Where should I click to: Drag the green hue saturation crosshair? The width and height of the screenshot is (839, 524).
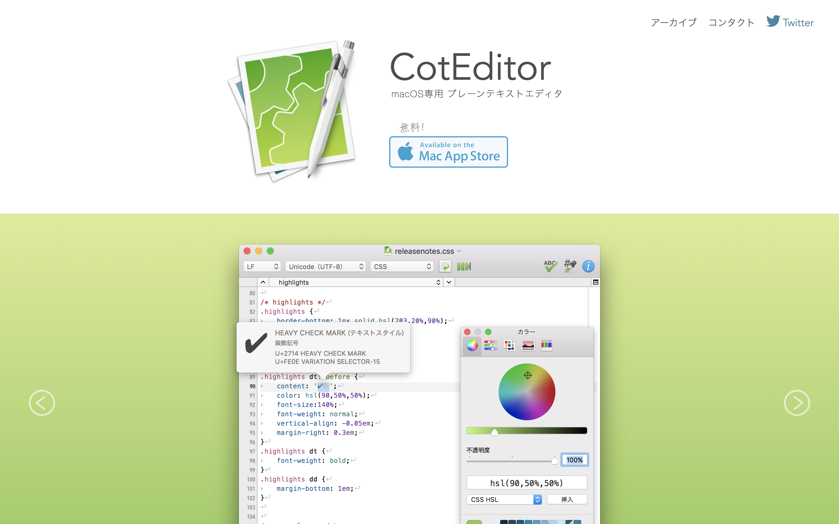click(x=527, y=376)
